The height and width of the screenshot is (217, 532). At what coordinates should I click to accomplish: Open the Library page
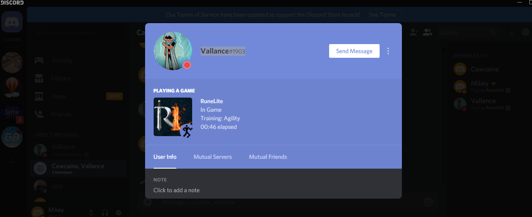(x=77, y=78)
